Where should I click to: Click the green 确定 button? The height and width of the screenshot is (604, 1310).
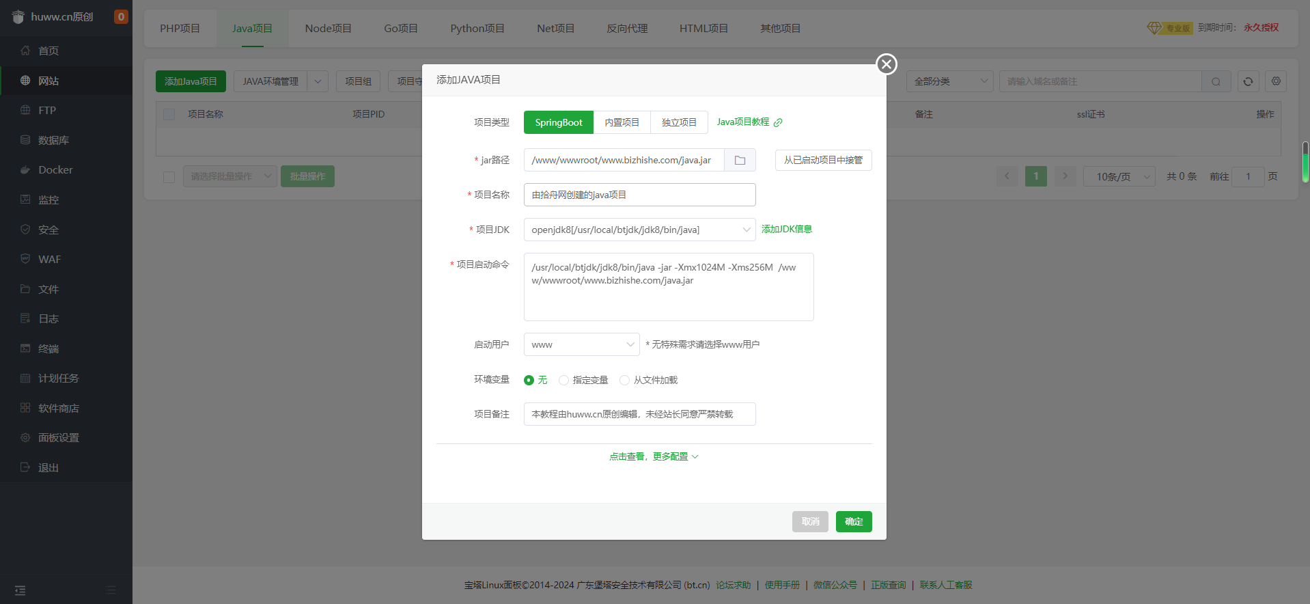(x=854, y=521)
